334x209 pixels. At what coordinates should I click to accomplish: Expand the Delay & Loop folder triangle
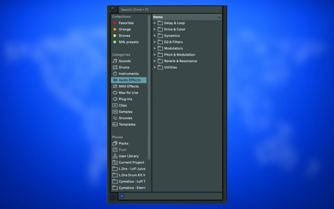pos(155,23)
